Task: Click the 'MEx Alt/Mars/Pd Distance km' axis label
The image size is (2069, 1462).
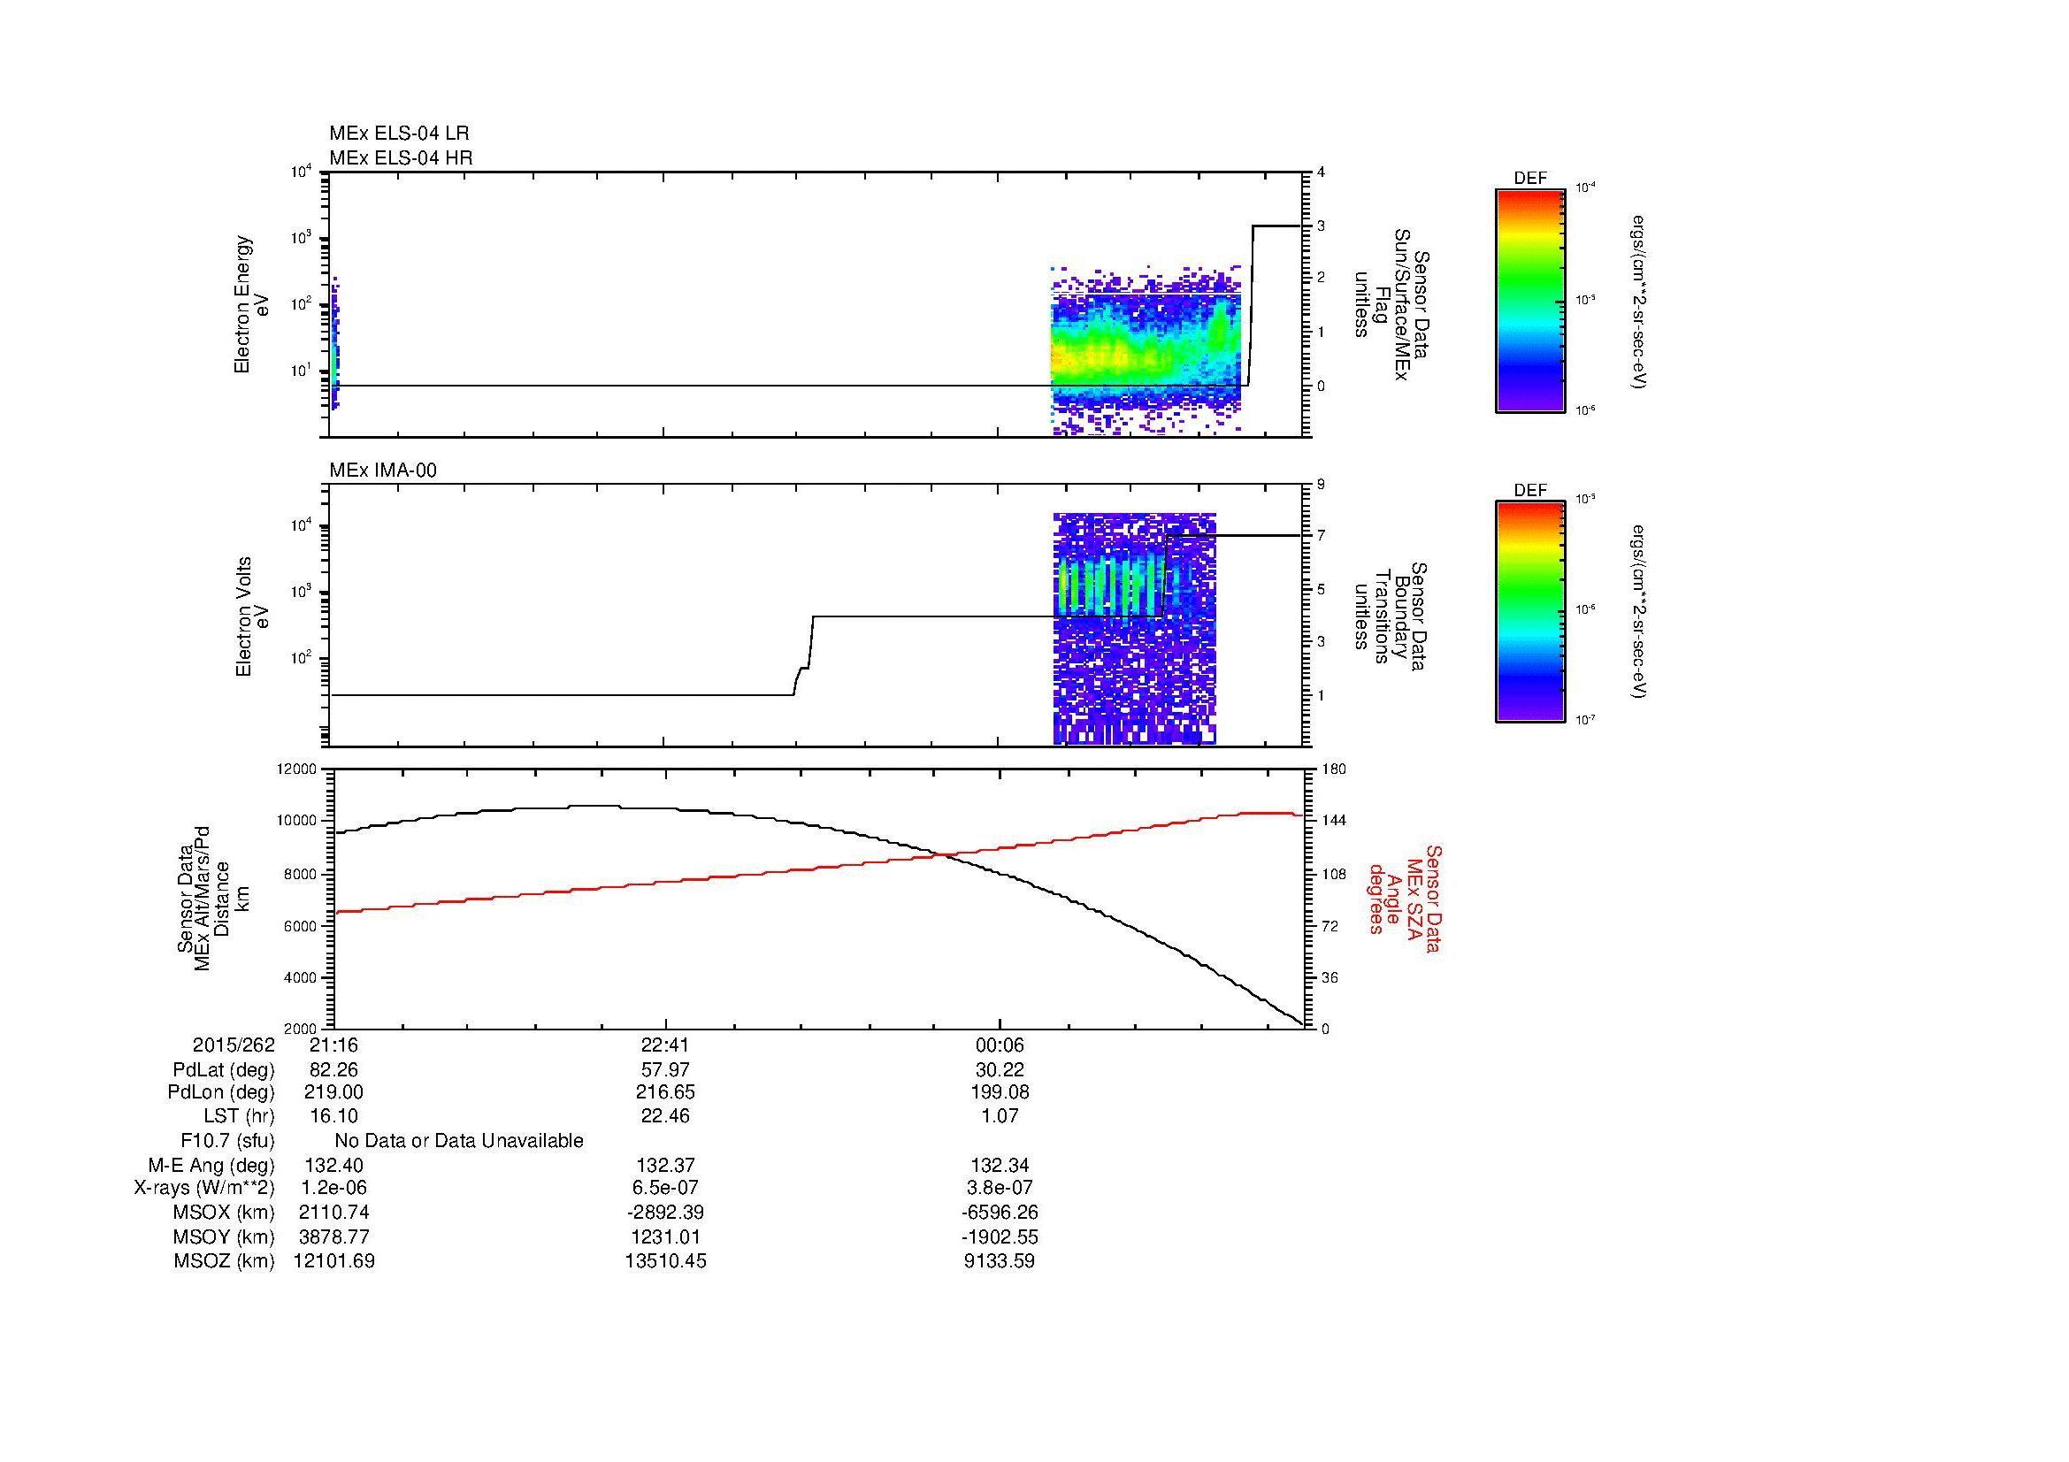Action: (x=211, y=899)
